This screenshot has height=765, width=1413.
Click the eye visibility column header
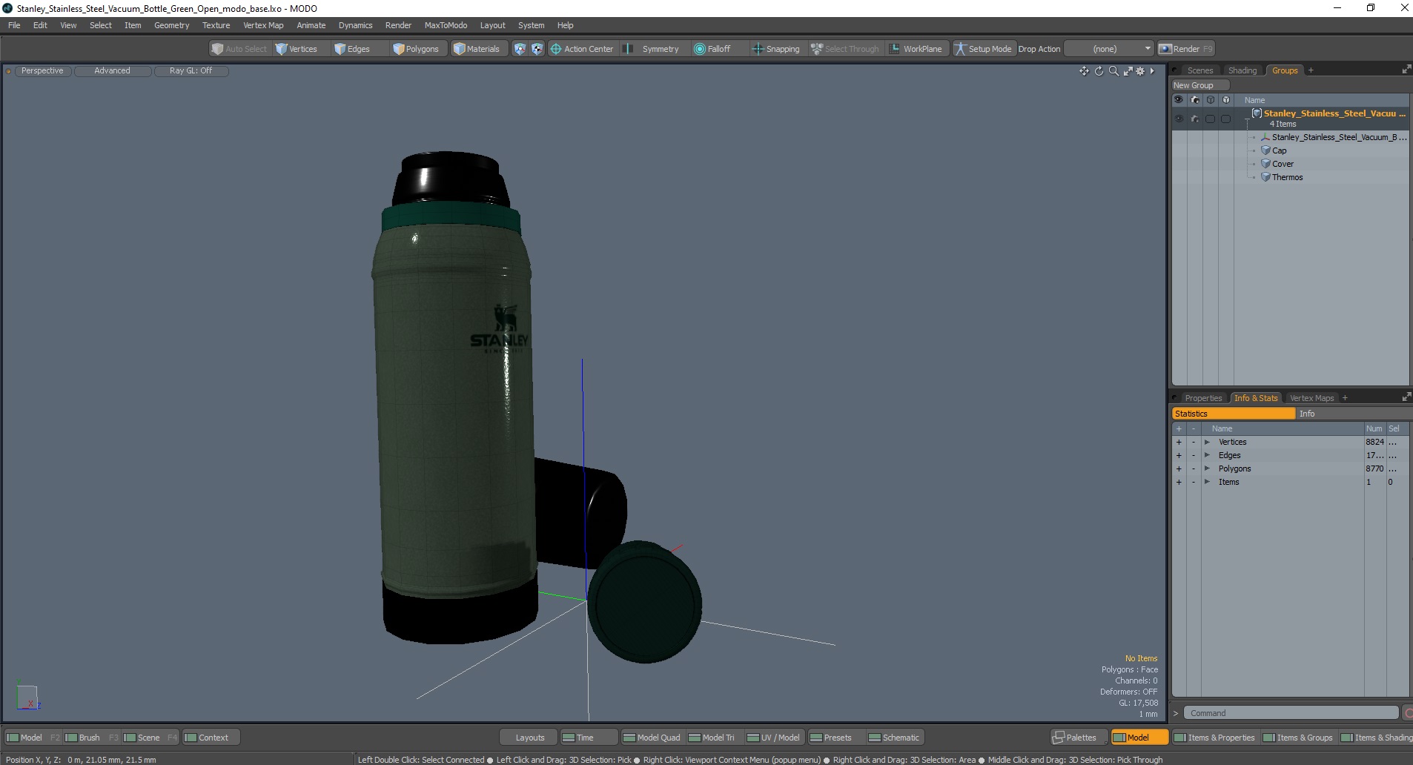pyautogui.click(x=1179, y=100)
